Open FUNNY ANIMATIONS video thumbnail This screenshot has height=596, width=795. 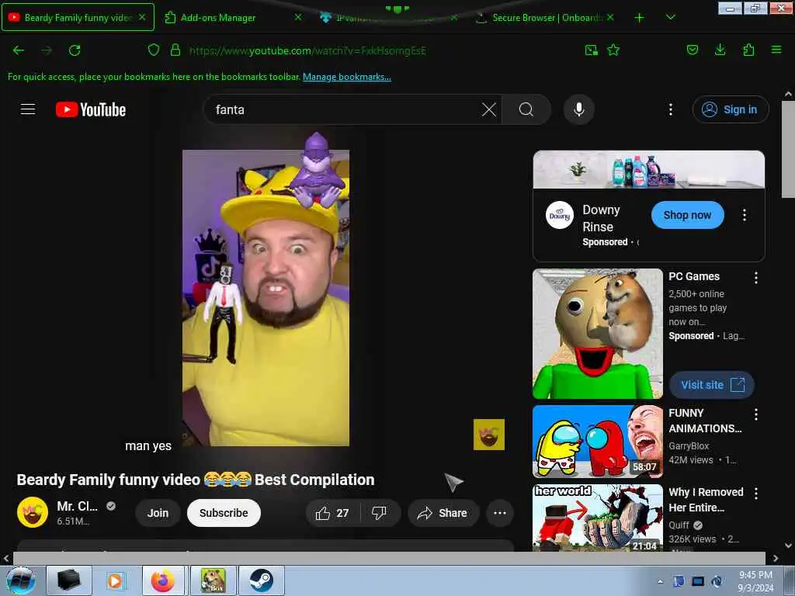pos(598,442)
